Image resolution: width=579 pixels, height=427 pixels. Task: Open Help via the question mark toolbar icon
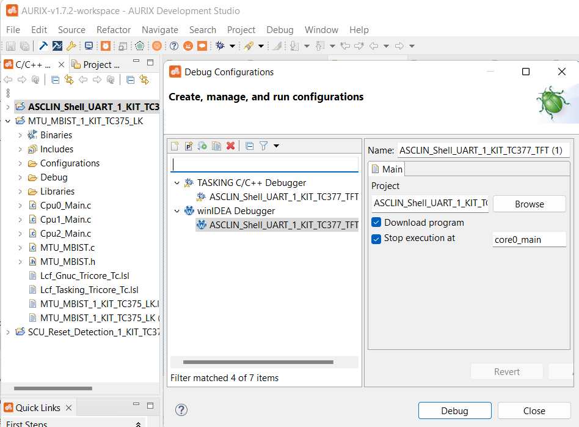[173, 46]
